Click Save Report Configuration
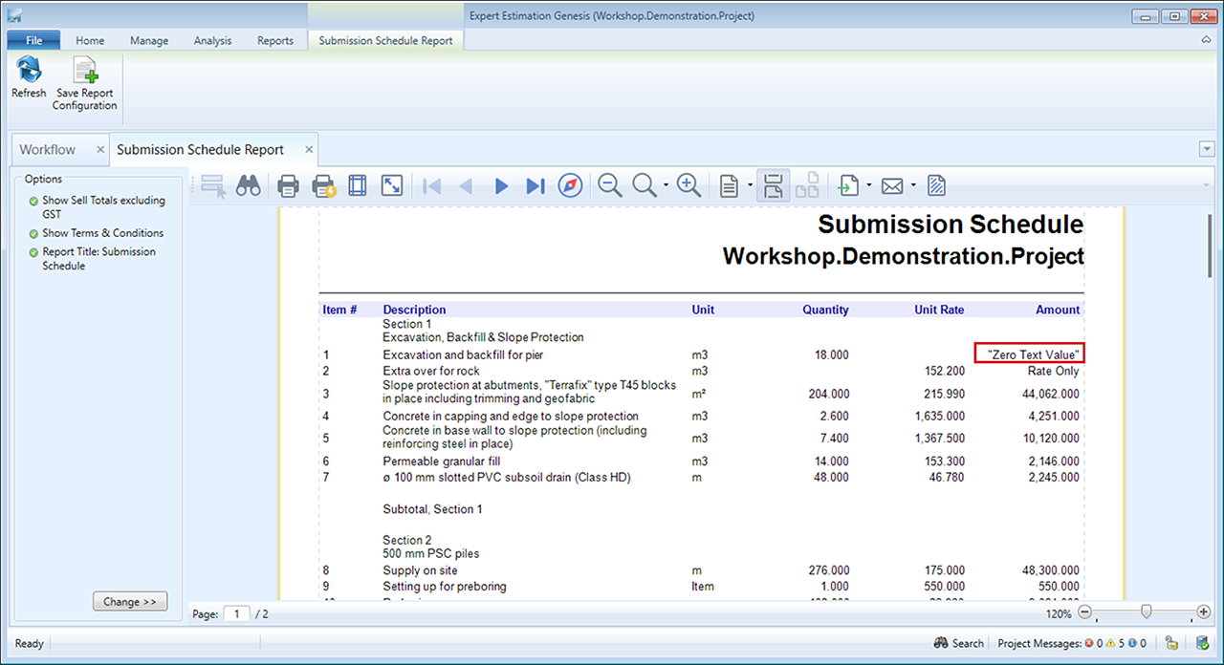 84,83
